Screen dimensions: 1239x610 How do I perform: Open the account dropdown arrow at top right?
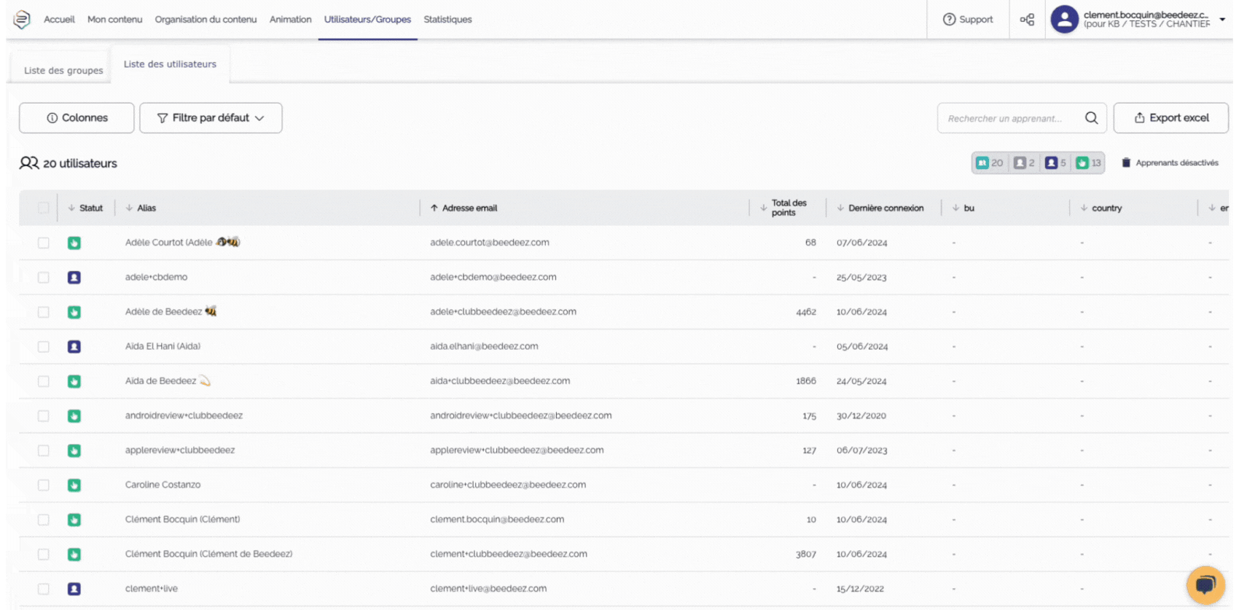1222,20
